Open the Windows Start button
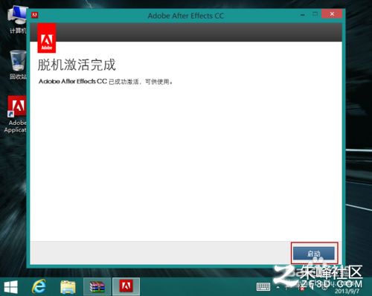This screenshot has height=296, width=372. pos(11,287)
